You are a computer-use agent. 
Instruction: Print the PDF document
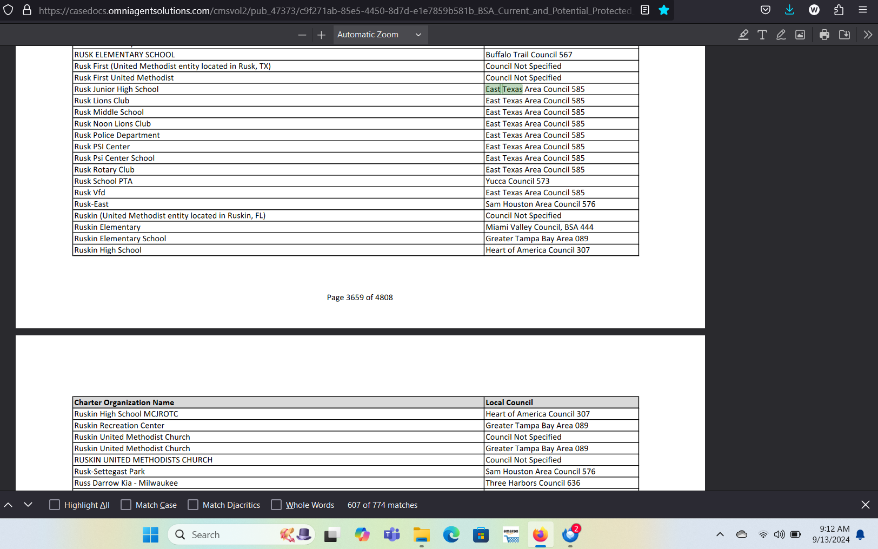[x=824, y=35]
